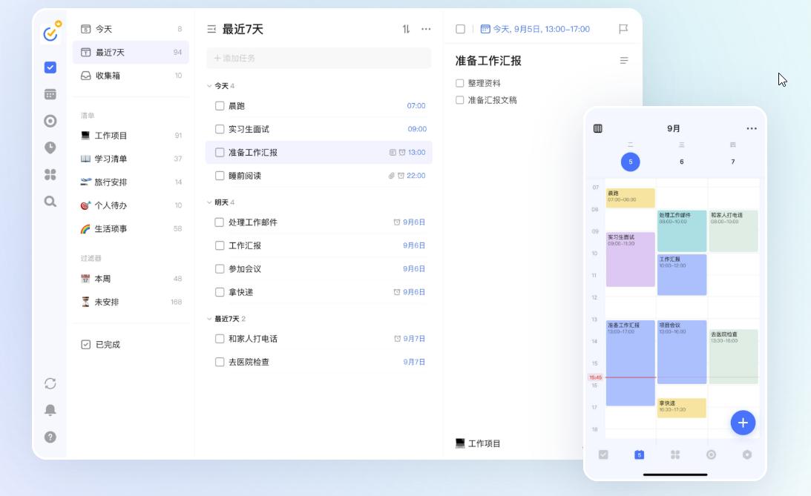The image size is (811, 496).
Task: Check off the 晨跑 task
Action: [220, 106]
